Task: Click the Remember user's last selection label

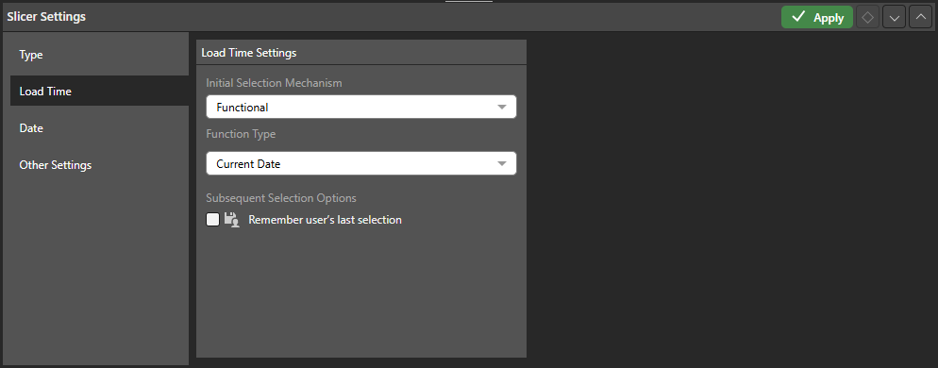Action: coord(325,220)
